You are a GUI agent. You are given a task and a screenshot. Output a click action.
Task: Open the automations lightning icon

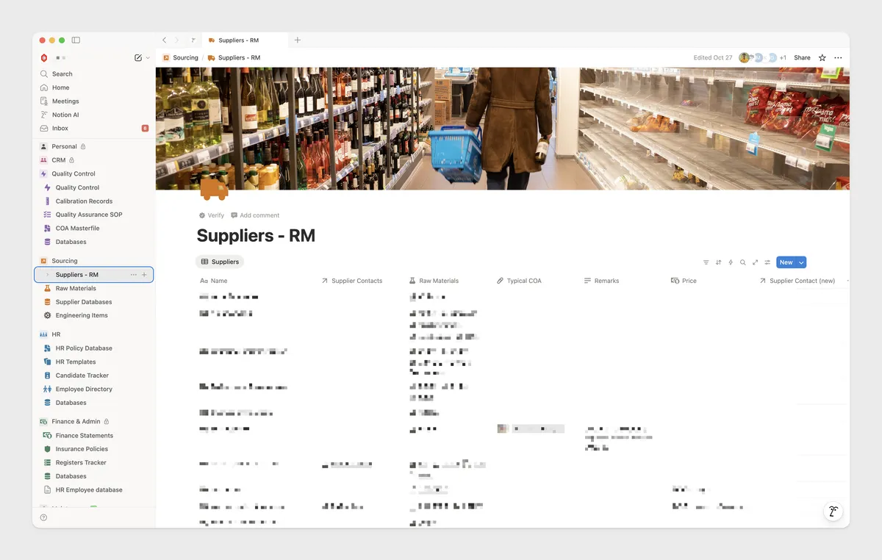click(x=731, y=262)
